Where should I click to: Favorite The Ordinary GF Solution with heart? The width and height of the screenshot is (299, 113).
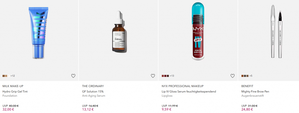pos(153,76)
